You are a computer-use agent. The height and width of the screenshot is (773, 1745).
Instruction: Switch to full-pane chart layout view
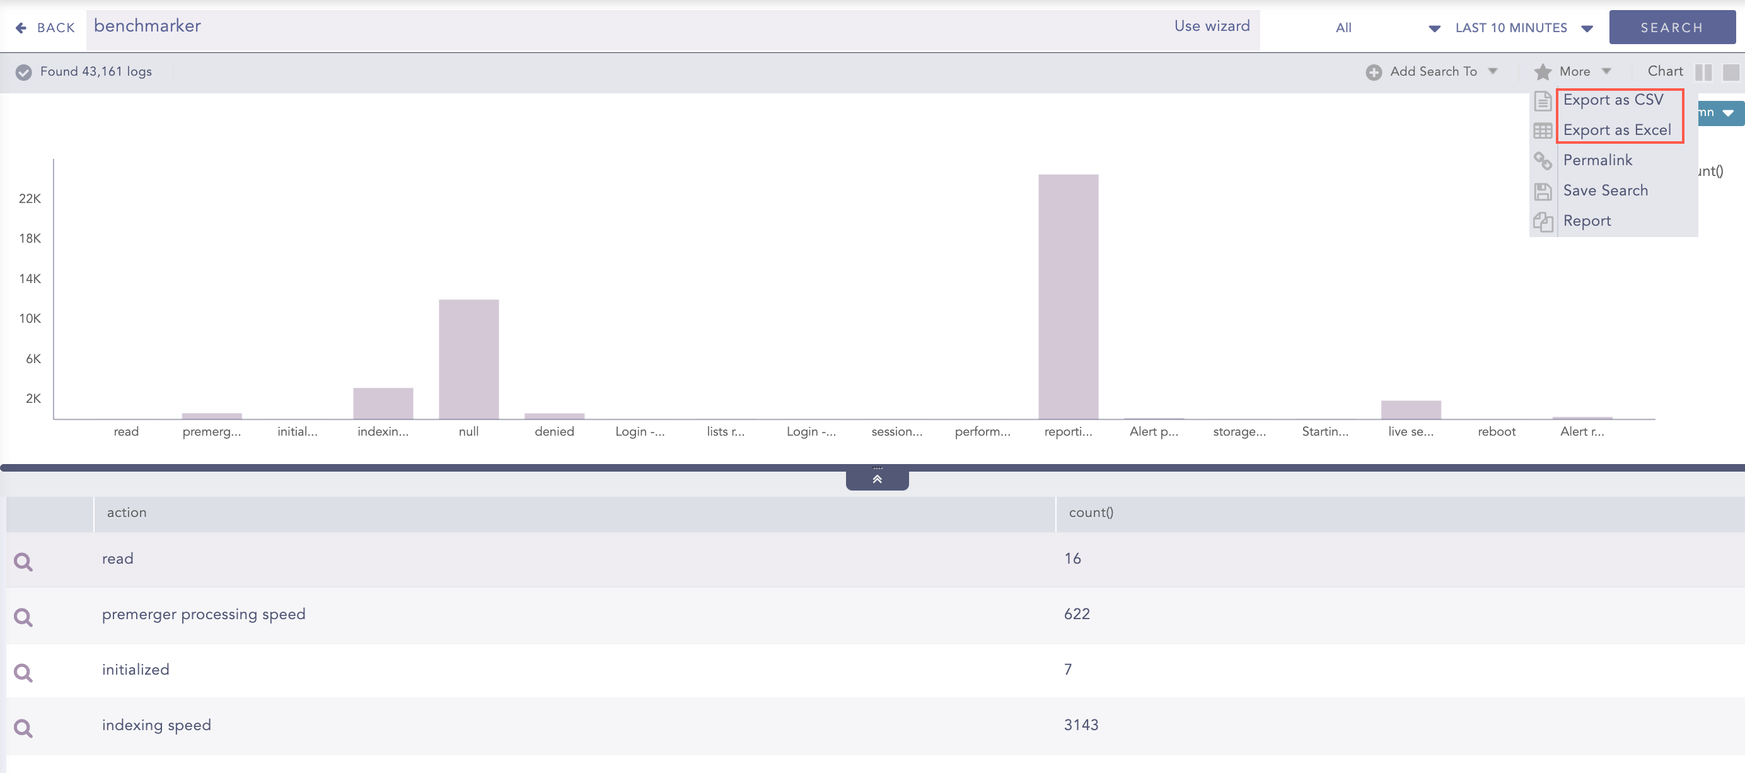click(1730, 72)
